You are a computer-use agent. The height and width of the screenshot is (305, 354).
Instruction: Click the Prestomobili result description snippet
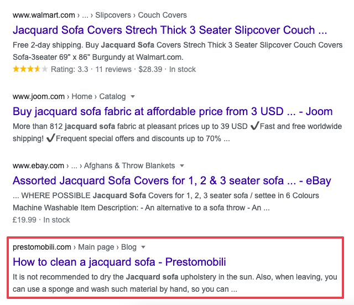coord(175,283)
